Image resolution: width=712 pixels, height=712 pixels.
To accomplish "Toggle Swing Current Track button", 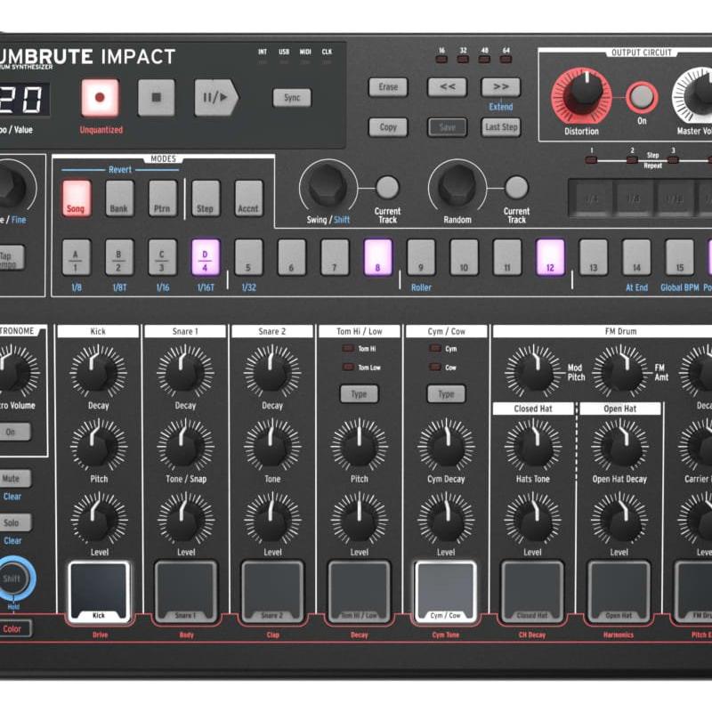I will pos(387,187).
